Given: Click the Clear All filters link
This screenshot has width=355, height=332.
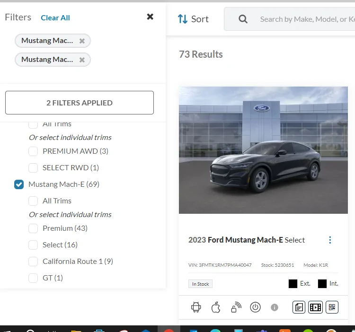Looking at the screenshot, I should pos(55,17).
